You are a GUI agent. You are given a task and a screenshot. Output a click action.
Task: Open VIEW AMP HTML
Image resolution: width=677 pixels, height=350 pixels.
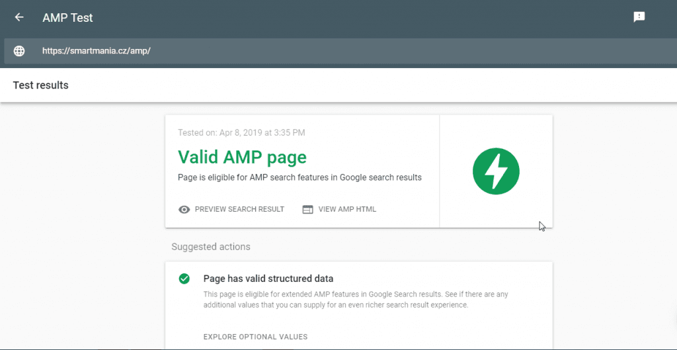point(347,209)
